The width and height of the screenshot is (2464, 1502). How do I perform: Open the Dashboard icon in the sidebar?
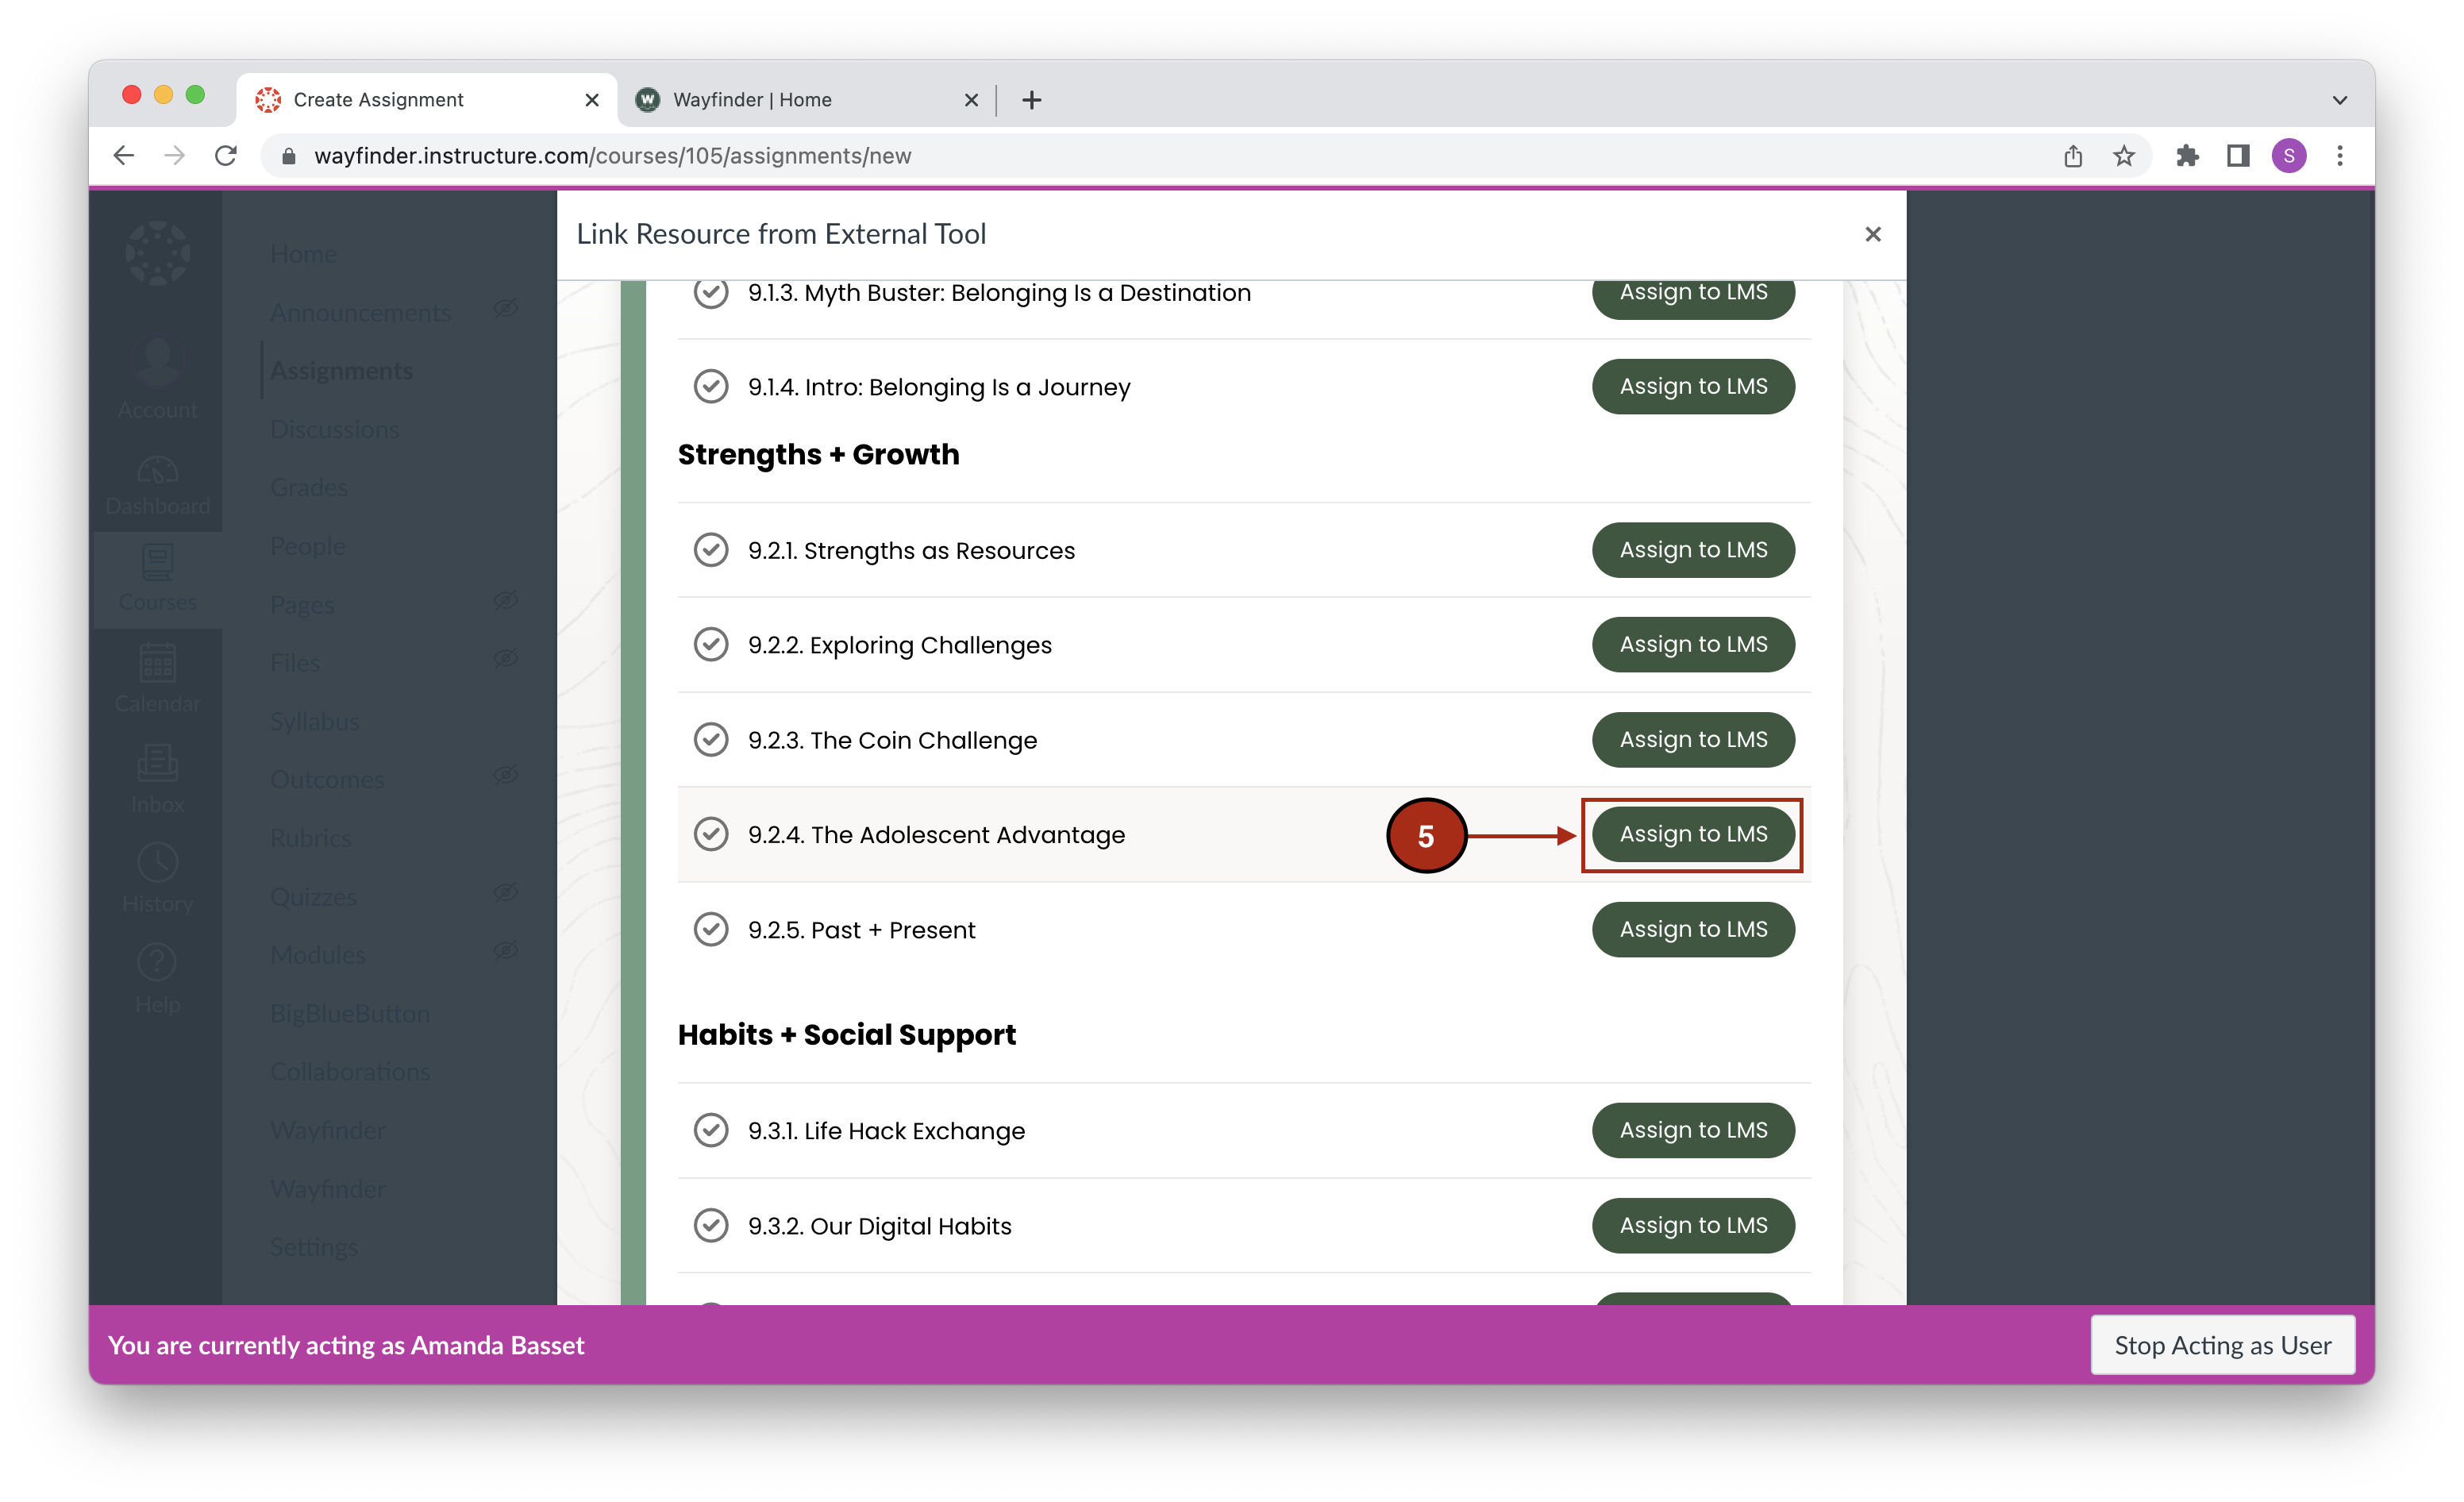point(157,478)
